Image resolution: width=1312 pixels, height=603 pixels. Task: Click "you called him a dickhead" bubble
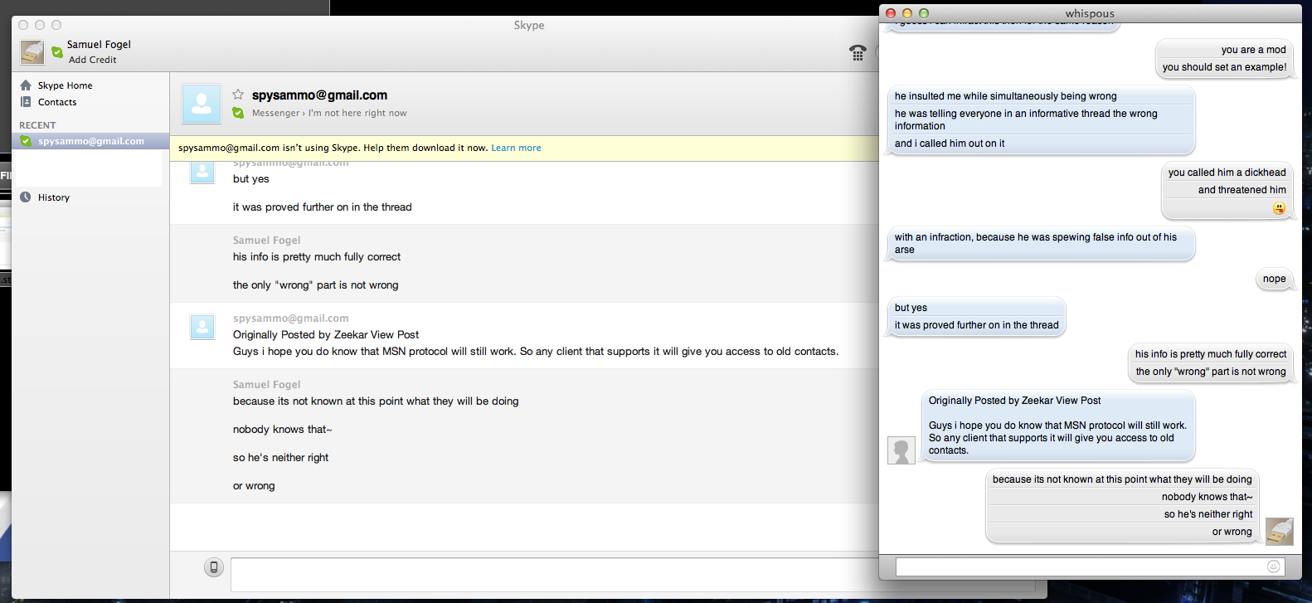click(x=1227, y=173)
